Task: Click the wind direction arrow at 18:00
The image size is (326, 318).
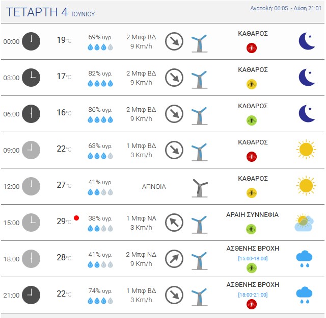Action: (174, 259)
